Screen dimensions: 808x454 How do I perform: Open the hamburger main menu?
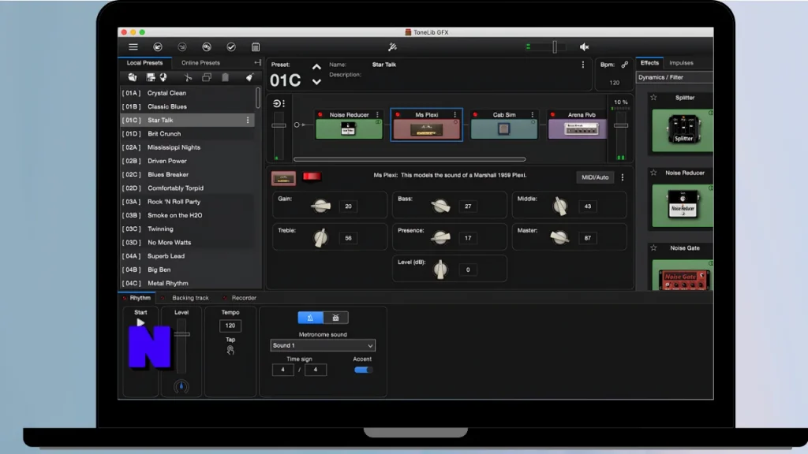tap(133, 47)
